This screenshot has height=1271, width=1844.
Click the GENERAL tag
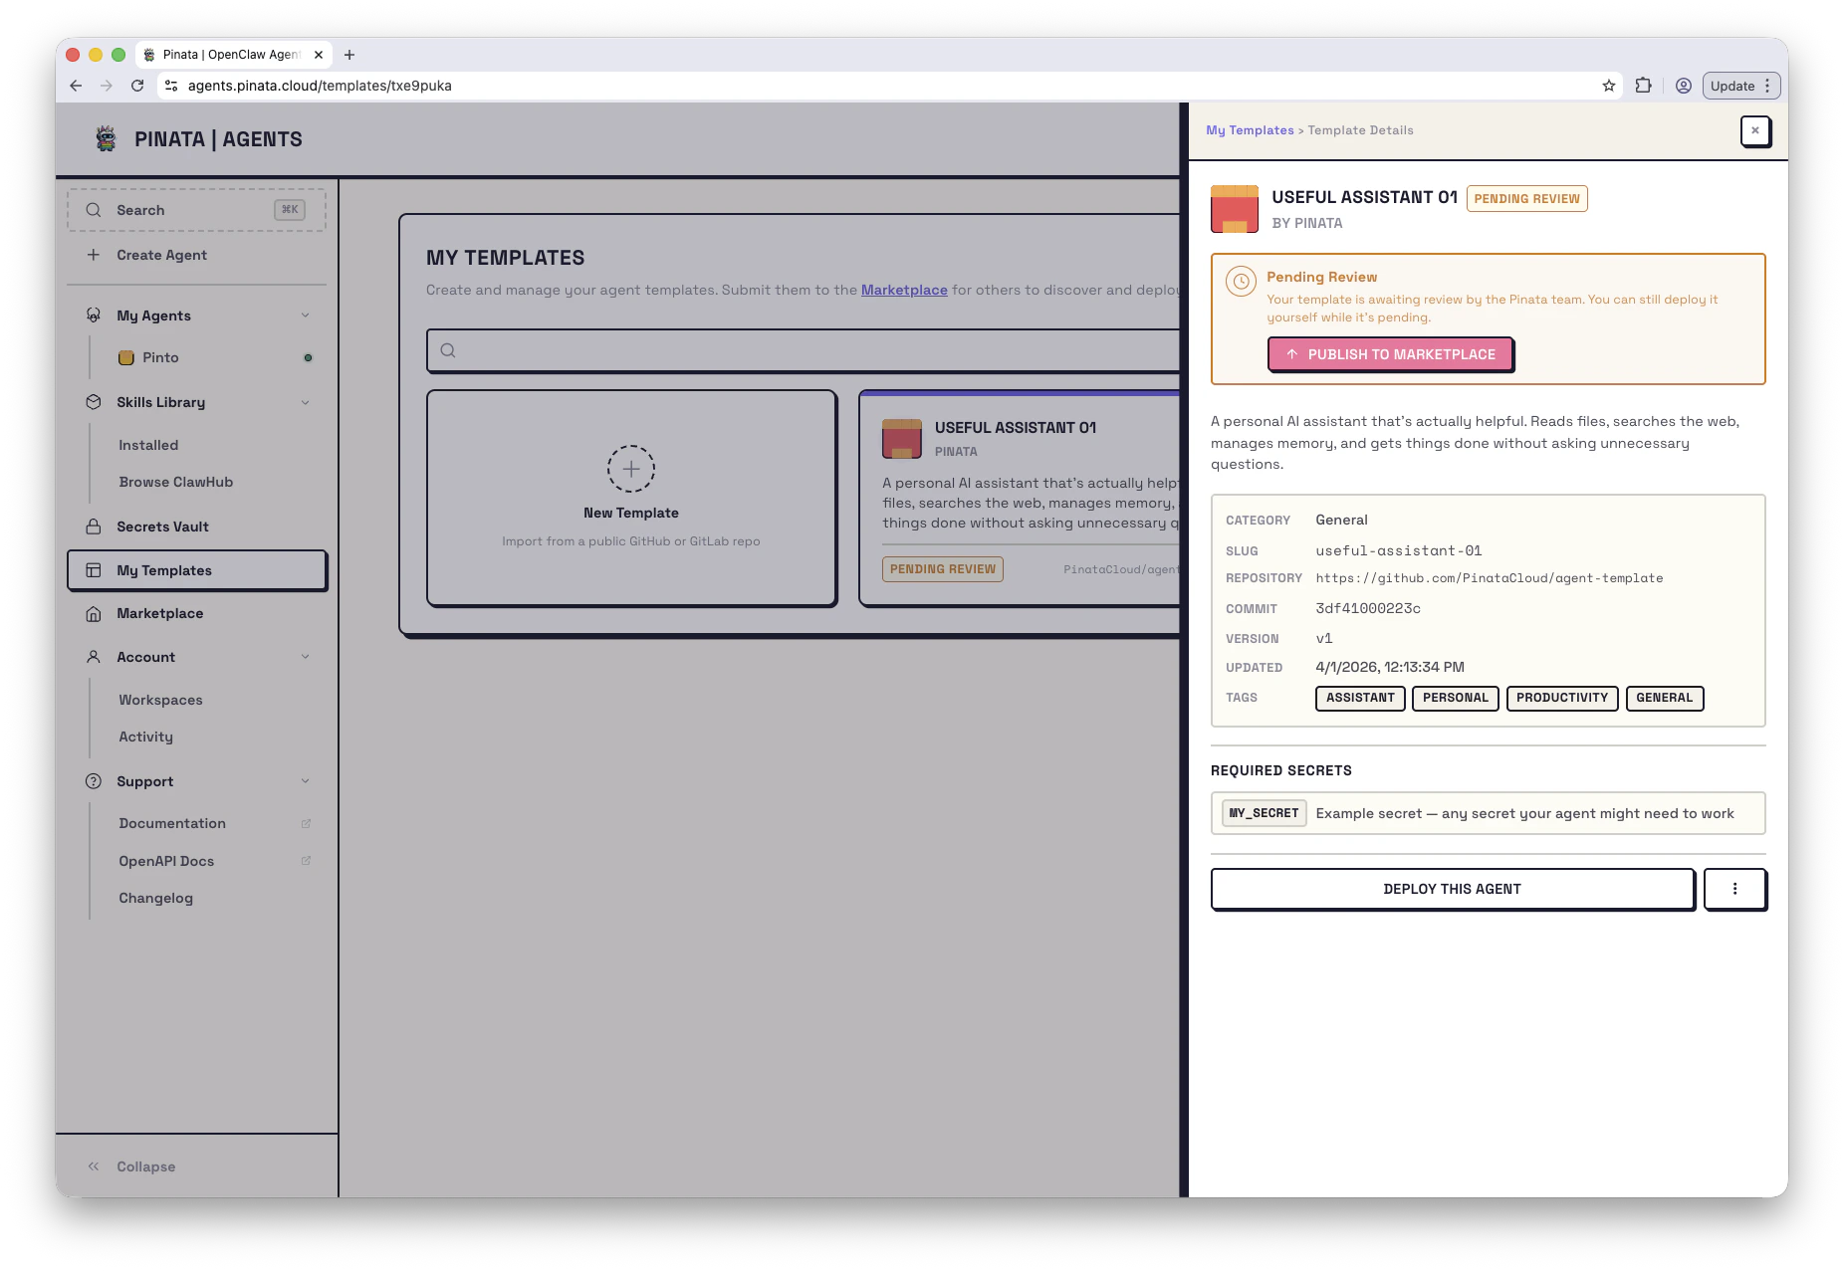pos(1665,698)
